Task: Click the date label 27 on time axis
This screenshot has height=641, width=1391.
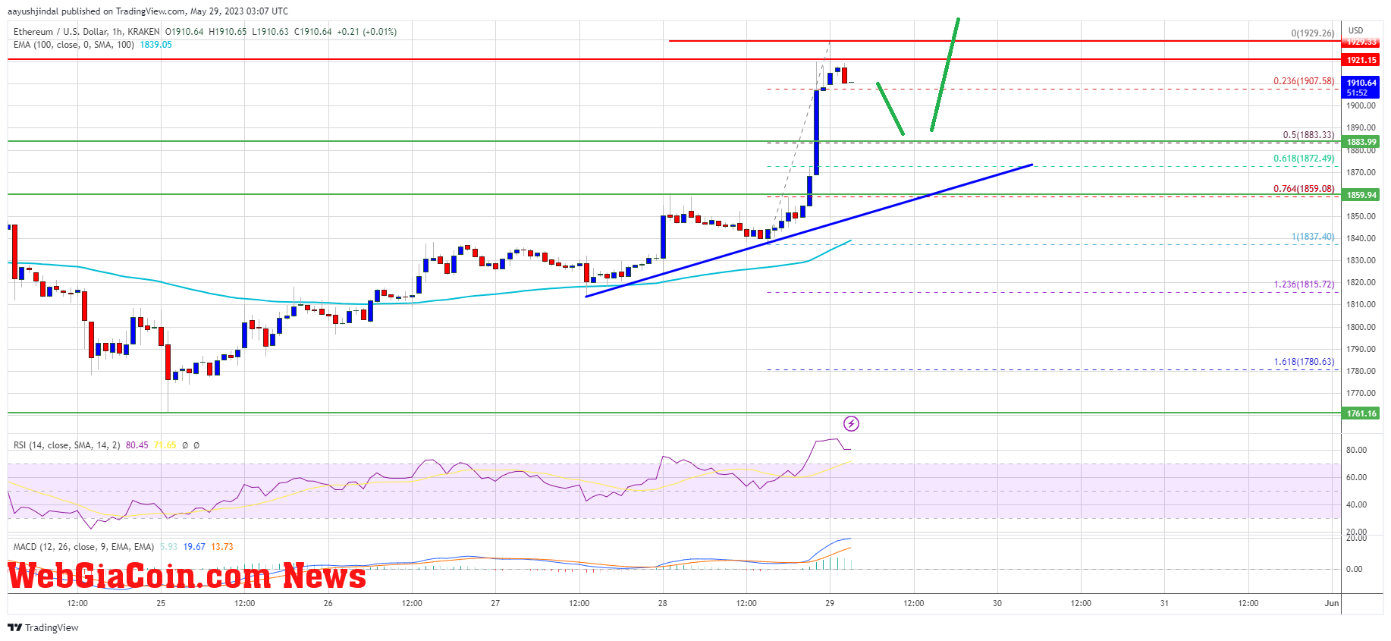Action: click(x=495, y=604)
